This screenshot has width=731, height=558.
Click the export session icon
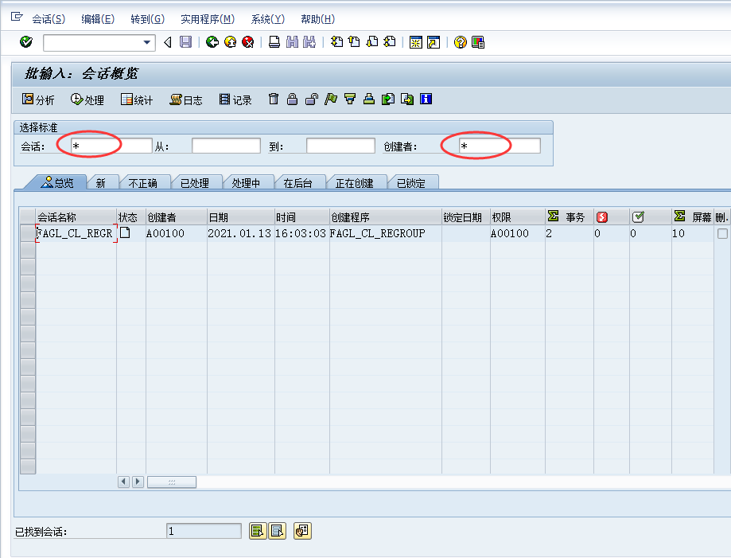(x=407, y=99)
